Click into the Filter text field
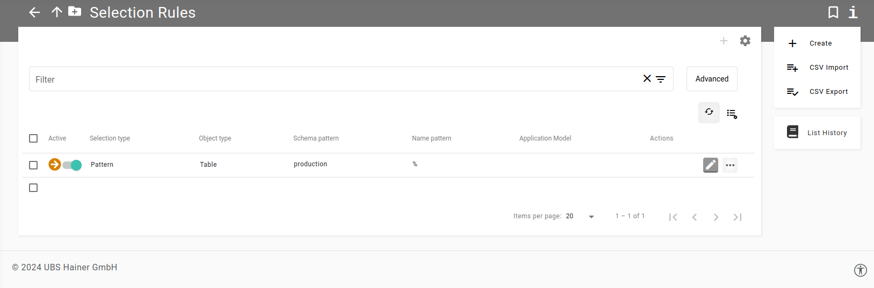Screen dimensions: 874x288 [x=336, y=79]
